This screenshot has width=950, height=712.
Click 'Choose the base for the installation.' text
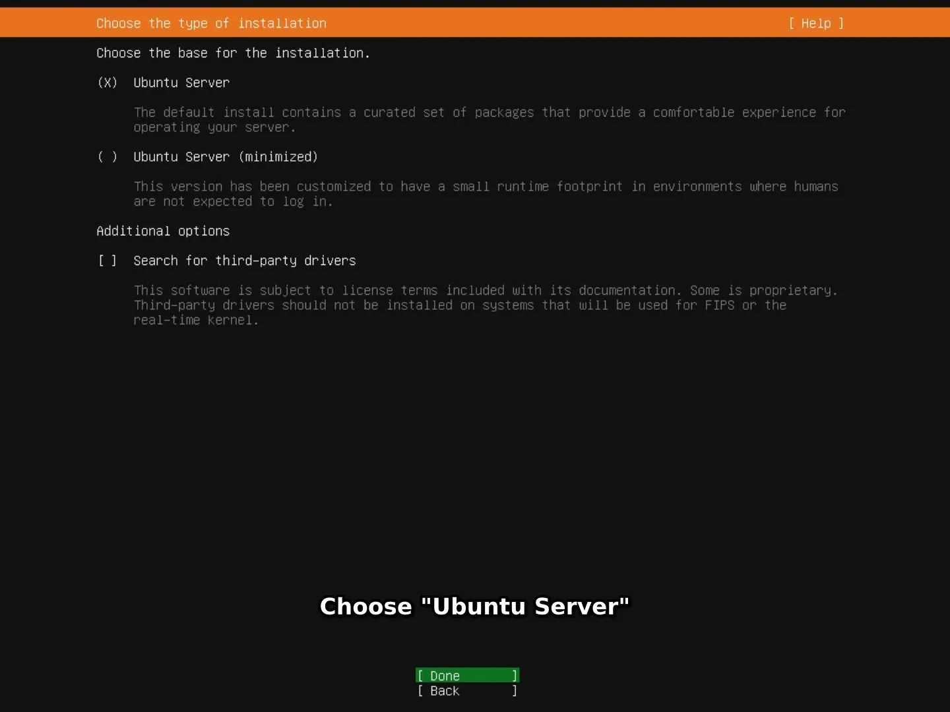(x=233, y=53)
